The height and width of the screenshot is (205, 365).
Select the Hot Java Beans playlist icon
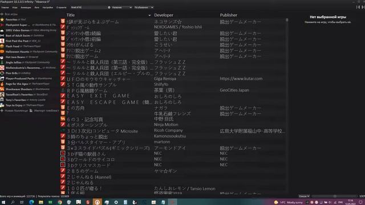(x=2, y=57)
